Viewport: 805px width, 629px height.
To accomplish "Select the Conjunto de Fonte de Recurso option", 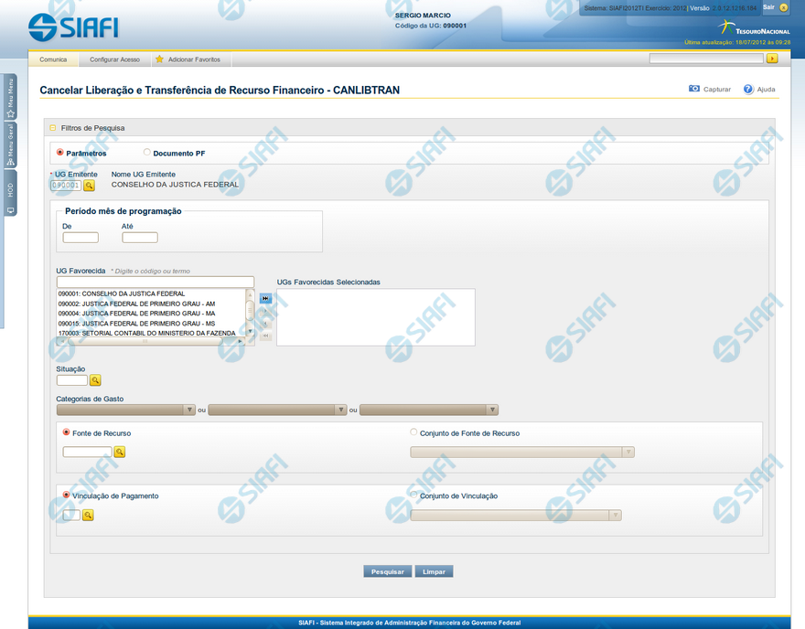I will coord(413,432).
